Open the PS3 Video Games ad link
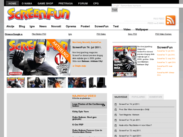The image size is (183, 137). [x=163, y=34]
